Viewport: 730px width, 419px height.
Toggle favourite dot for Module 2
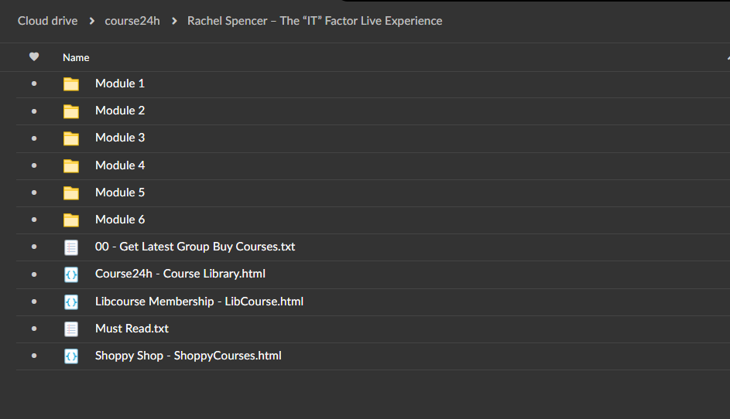point(34,111)
